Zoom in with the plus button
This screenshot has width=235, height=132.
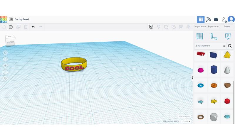pos(5,65)
